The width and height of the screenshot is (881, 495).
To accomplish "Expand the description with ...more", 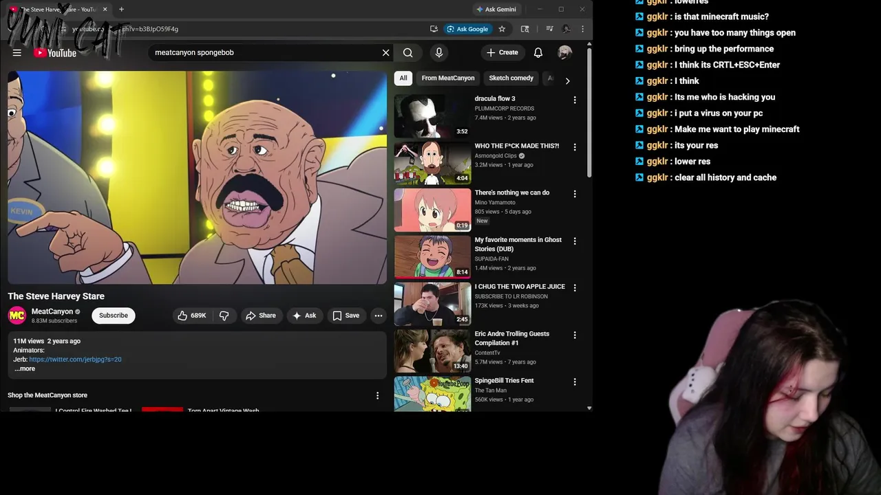I will pos(24,368).
